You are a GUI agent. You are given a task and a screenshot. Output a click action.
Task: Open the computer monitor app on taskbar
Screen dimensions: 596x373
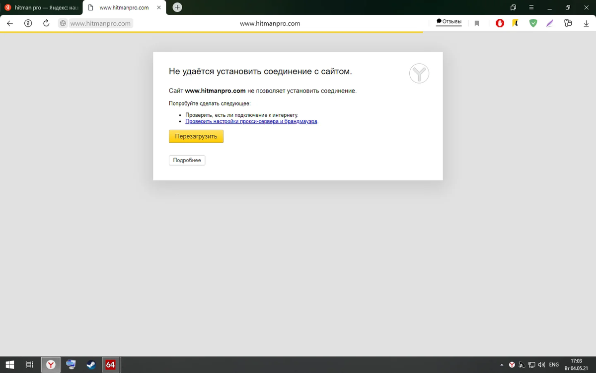(71, 365)
